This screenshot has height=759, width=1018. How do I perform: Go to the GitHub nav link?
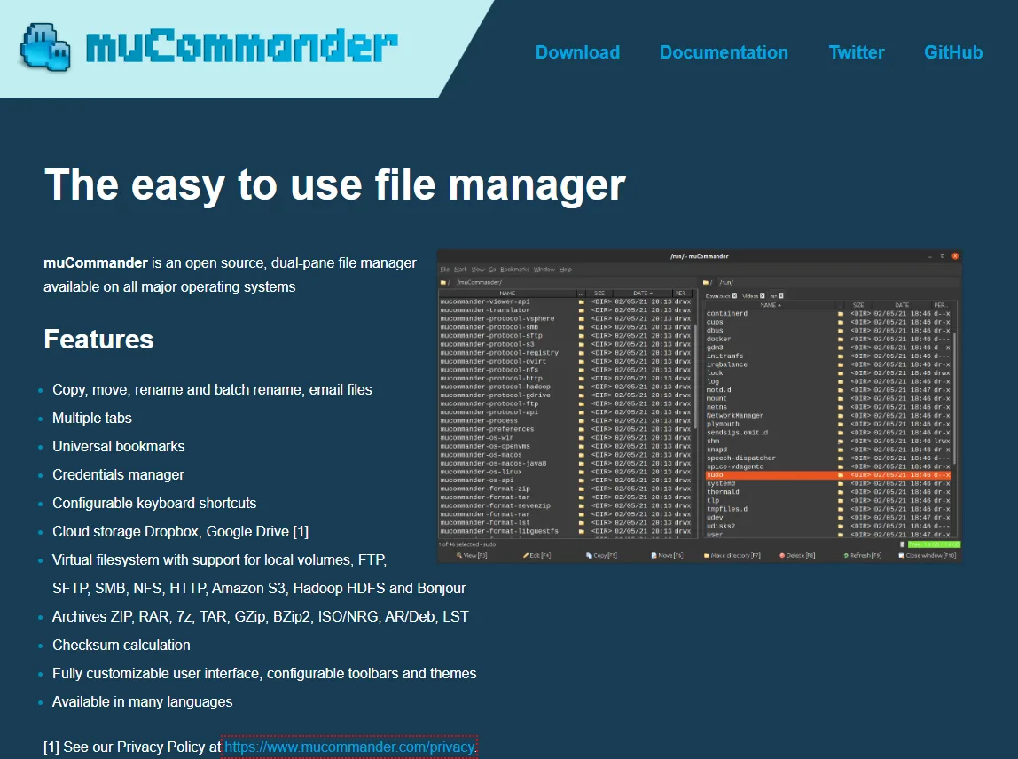(953, 52)
